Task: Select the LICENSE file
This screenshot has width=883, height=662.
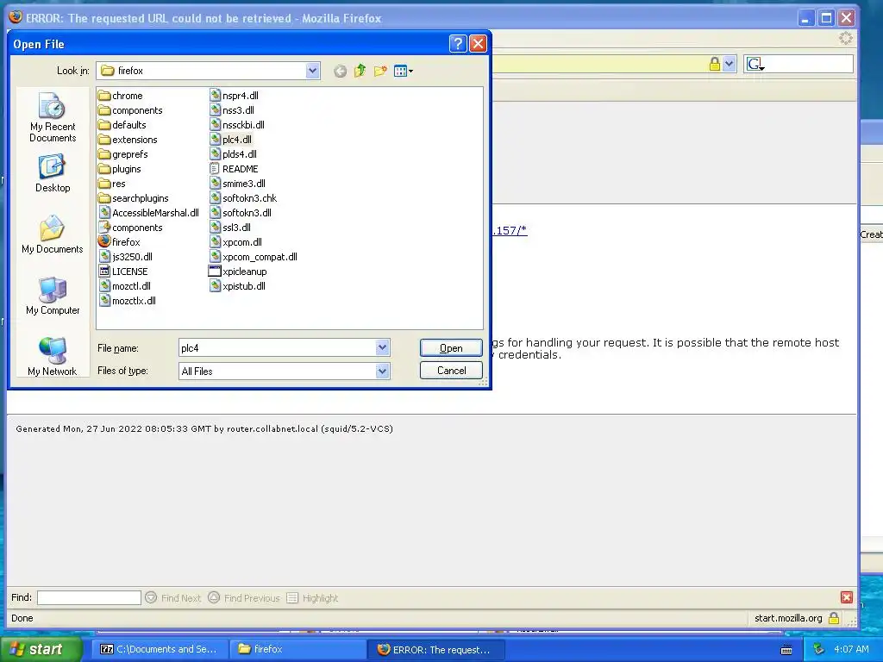Action: (x=123, y=272)
